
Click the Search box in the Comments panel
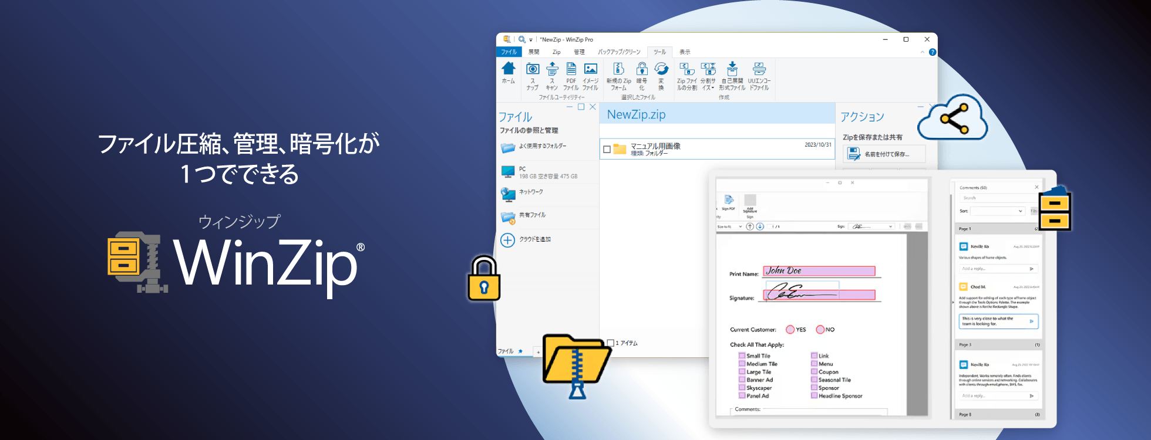(x=999, y=198)
